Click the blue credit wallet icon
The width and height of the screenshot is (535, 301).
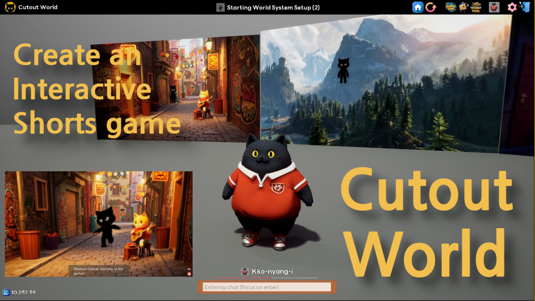[x=6, y=292]
